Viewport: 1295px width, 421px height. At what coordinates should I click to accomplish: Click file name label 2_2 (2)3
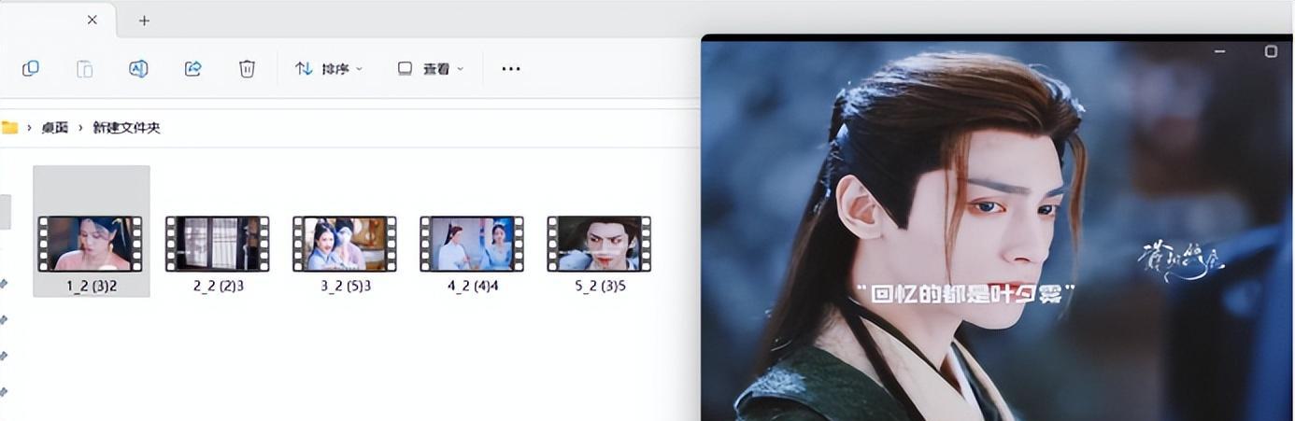[x=219, y=286]
